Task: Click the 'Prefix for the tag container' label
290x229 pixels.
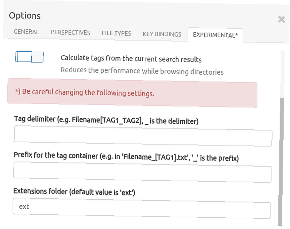Action: (x=126, y=157)
